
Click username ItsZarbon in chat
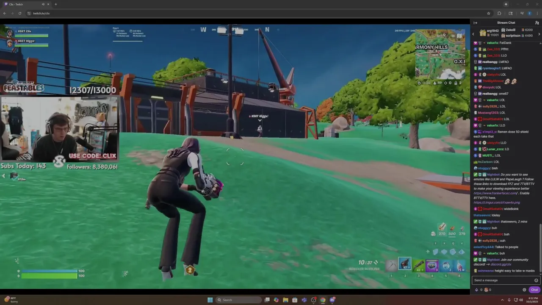(485, 162)
